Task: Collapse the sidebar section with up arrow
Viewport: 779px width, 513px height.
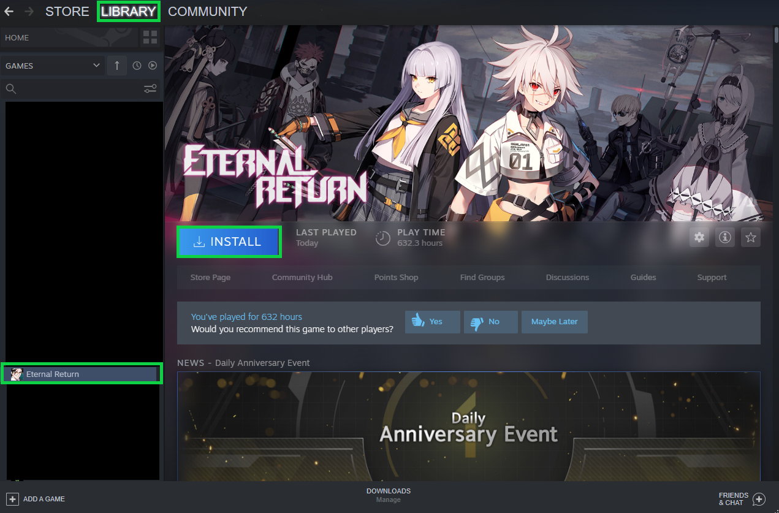Action: click(116, 66)
